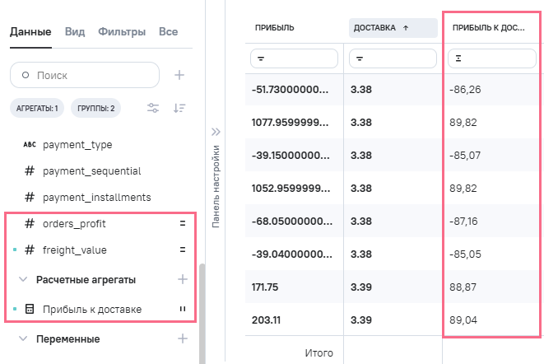Viewport: 544px width, 364px height.
Task: Click icon right of Прибыль к доставке
Action: click(183, 310)
